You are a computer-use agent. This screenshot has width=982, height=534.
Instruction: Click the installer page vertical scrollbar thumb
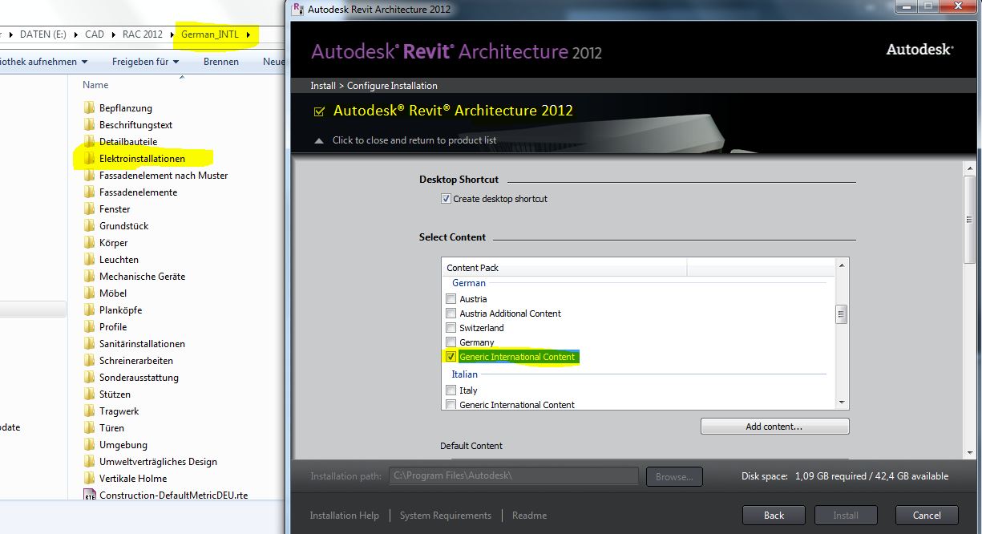tap(970, 219)
